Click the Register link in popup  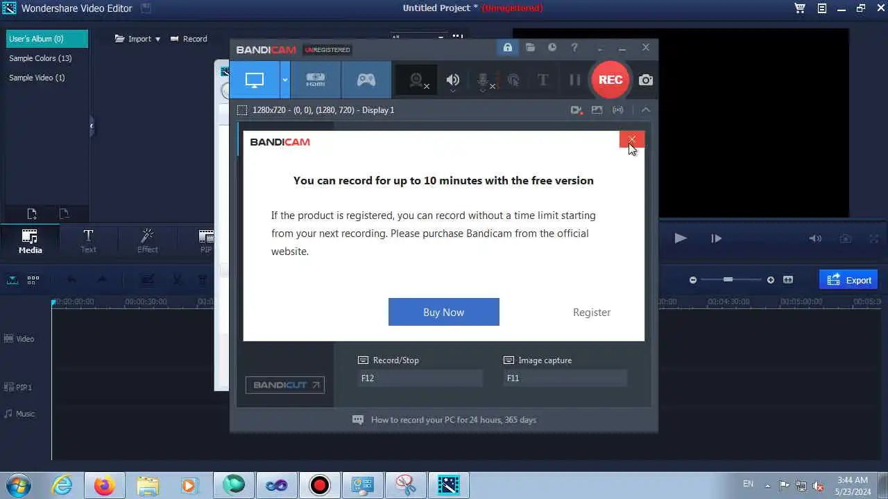[x=592, y=313]
